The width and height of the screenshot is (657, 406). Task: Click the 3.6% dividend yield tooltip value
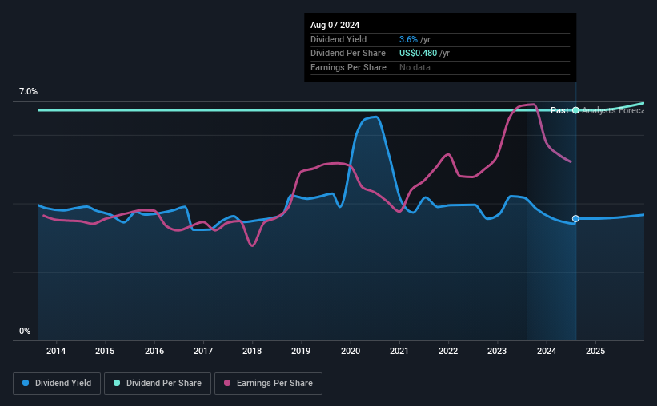pos(407,39)
